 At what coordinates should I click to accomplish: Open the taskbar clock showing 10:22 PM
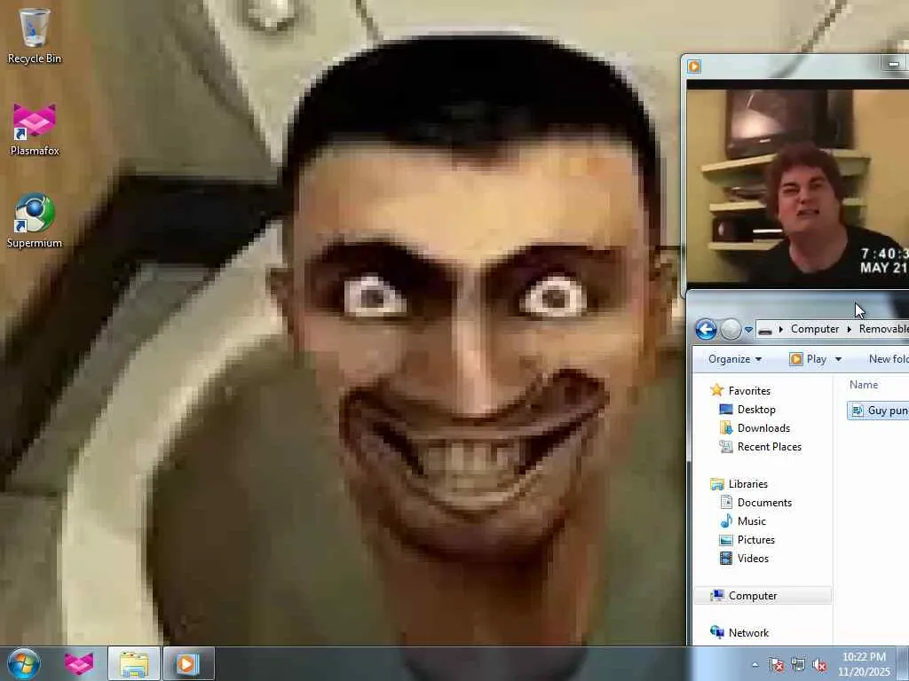point(864,664)
